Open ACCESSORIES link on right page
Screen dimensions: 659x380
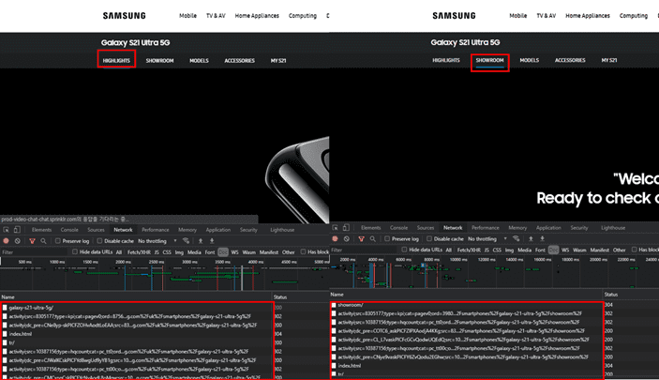[x=570, y=60]
